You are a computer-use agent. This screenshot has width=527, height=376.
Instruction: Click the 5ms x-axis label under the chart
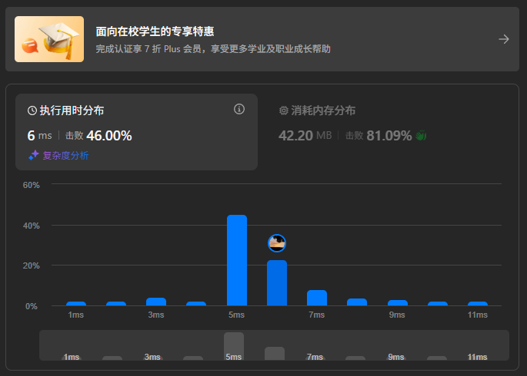coord(237,315)
